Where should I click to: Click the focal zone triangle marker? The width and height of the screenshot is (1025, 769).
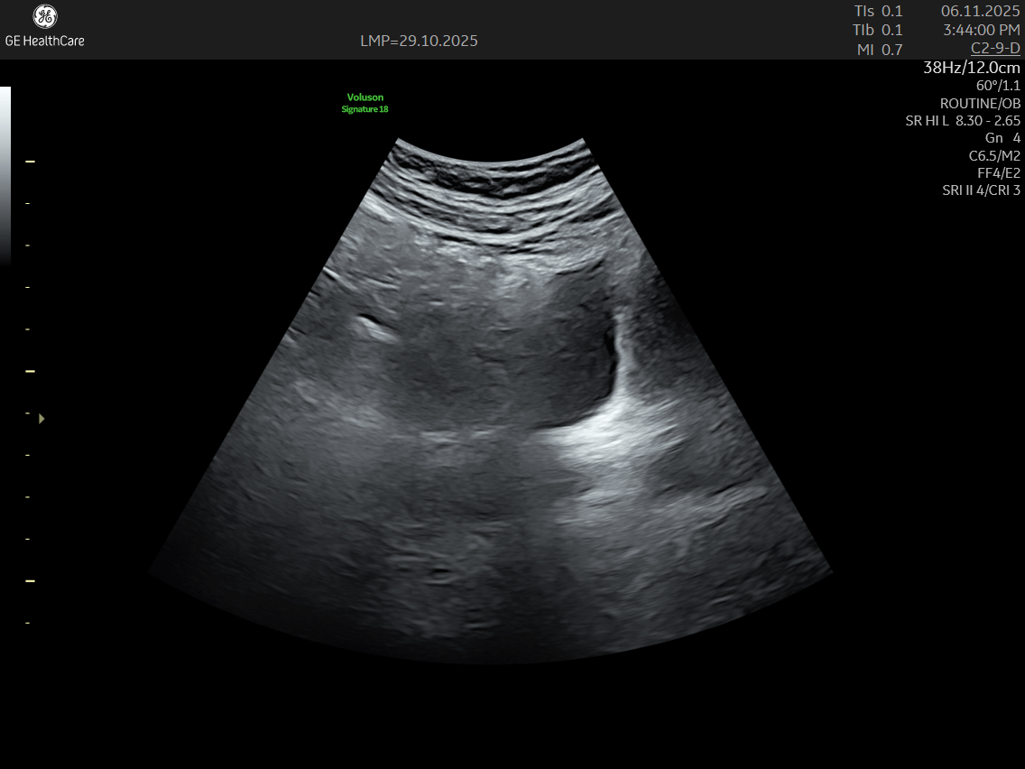[42, 419]
